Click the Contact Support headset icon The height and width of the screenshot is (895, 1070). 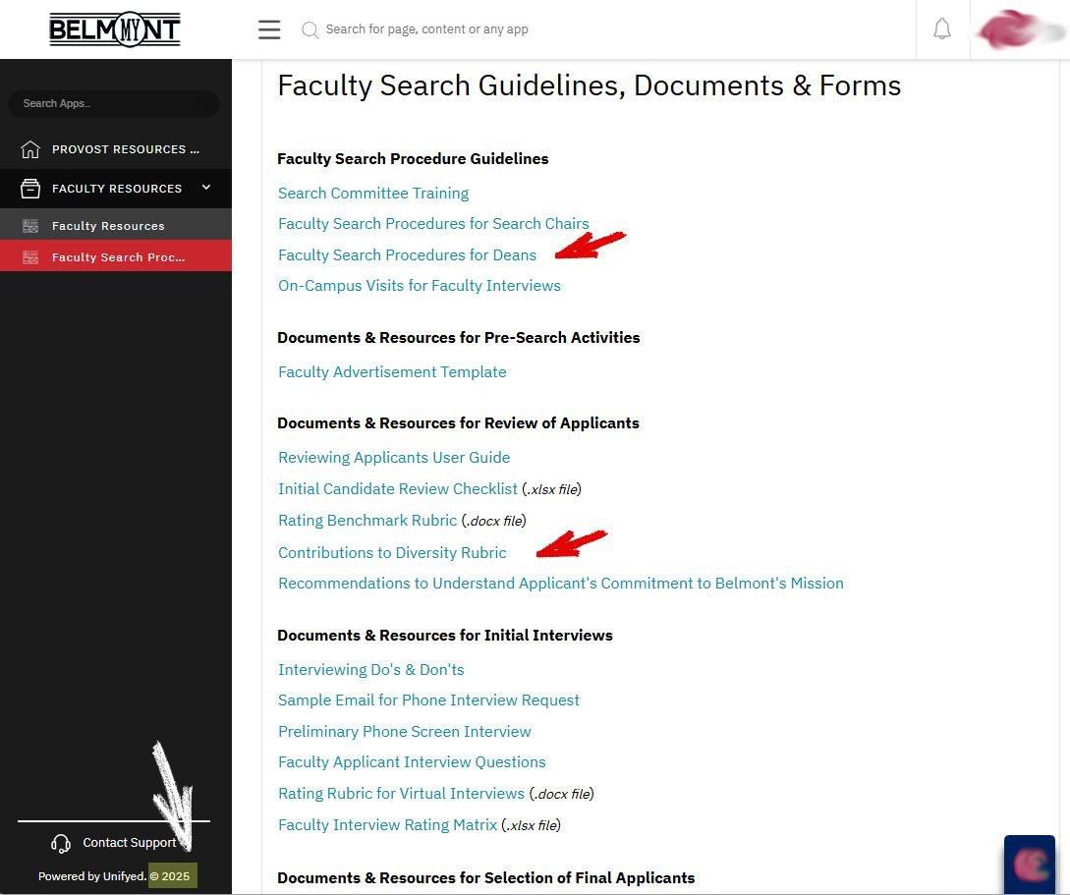(x=61, y=844)
